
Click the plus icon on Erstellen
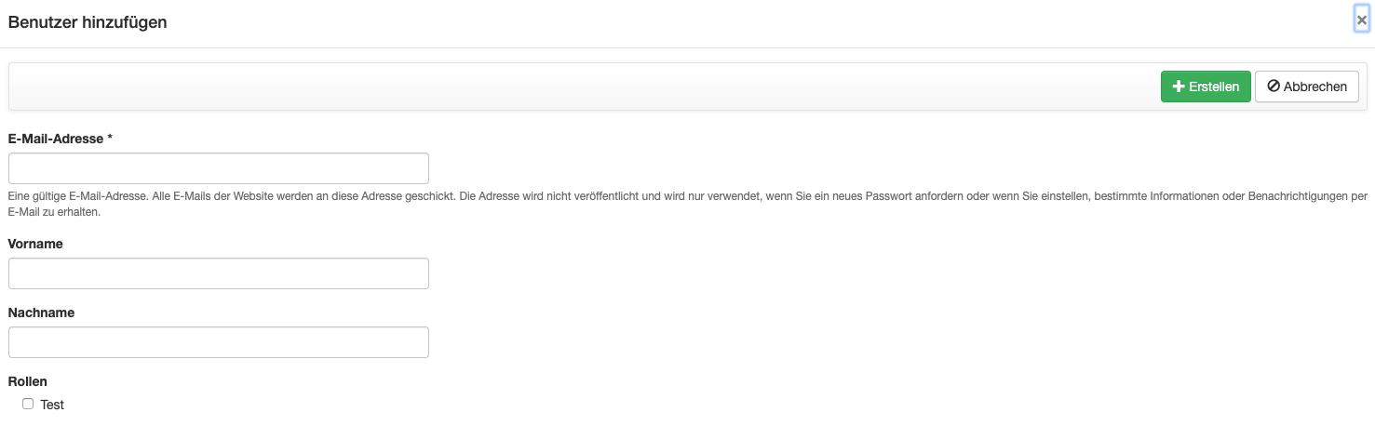pyautogui.click(x=1179, y=86)
